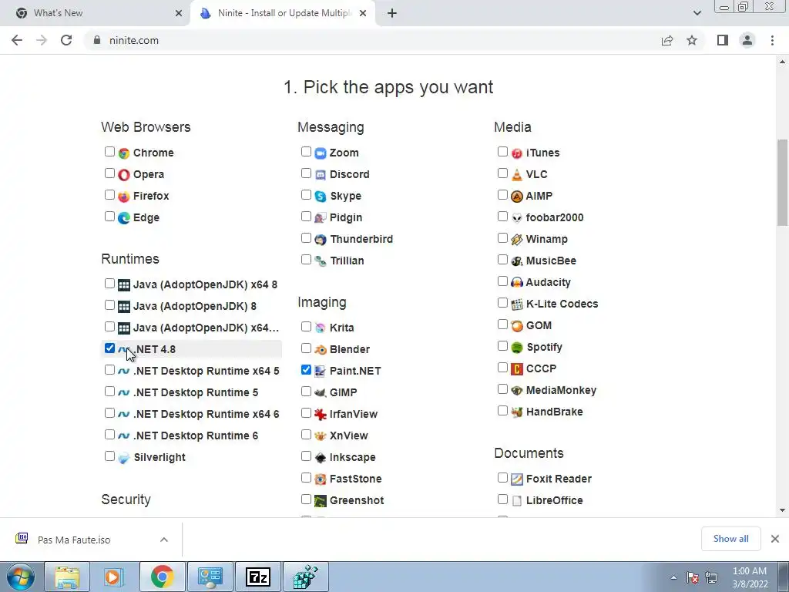Select the MediaMonkey label
This screenshot has width=789, height=592.
click(561, 390)
